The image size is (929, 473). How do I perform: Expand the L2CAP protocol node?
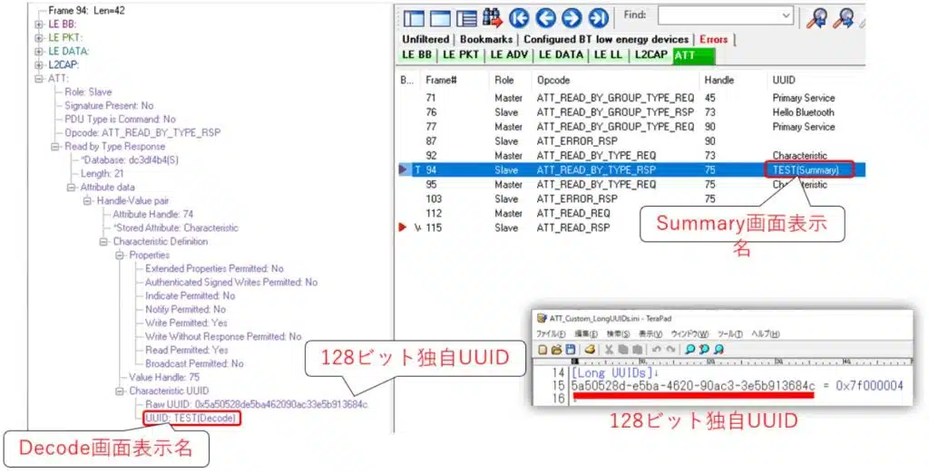(39, 64)
